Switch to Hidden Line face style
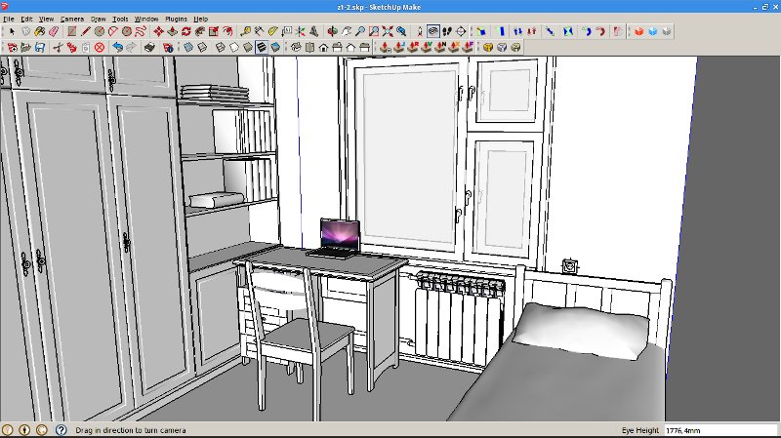Viewport: 781px width, 438px height. tap(234, 47)
